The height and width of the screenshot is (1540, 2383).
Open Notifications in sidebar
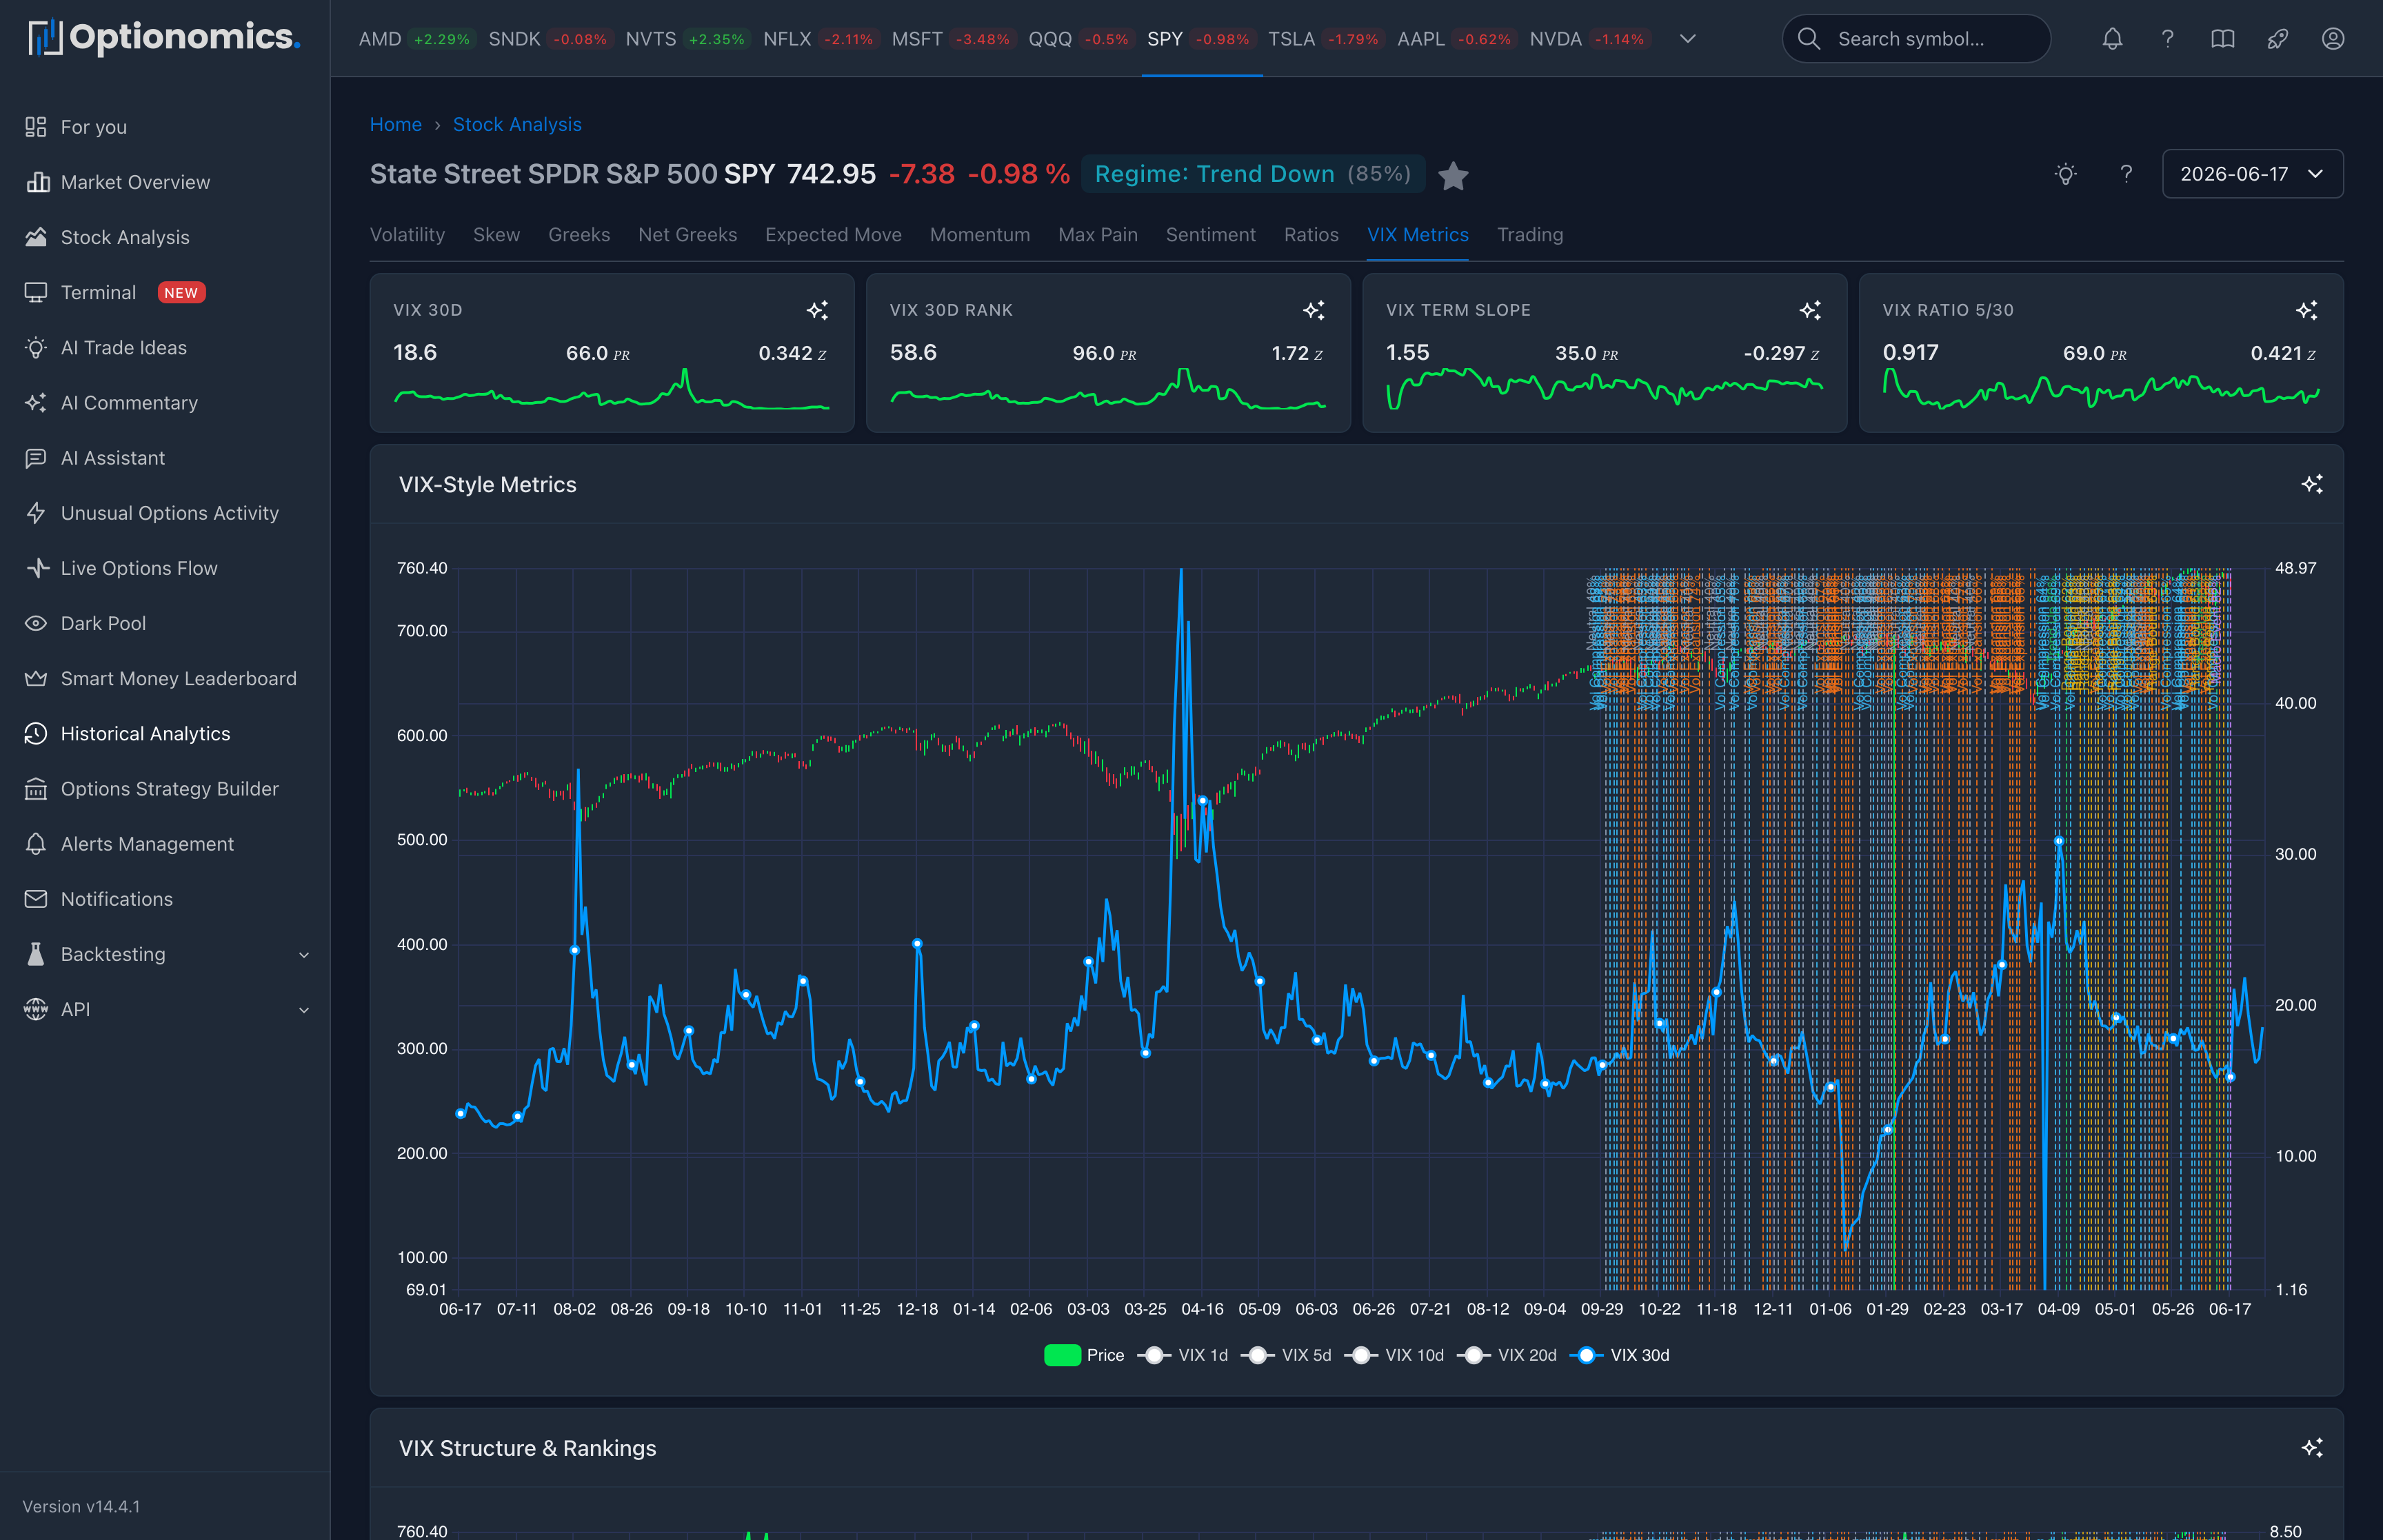coord(165,899)
